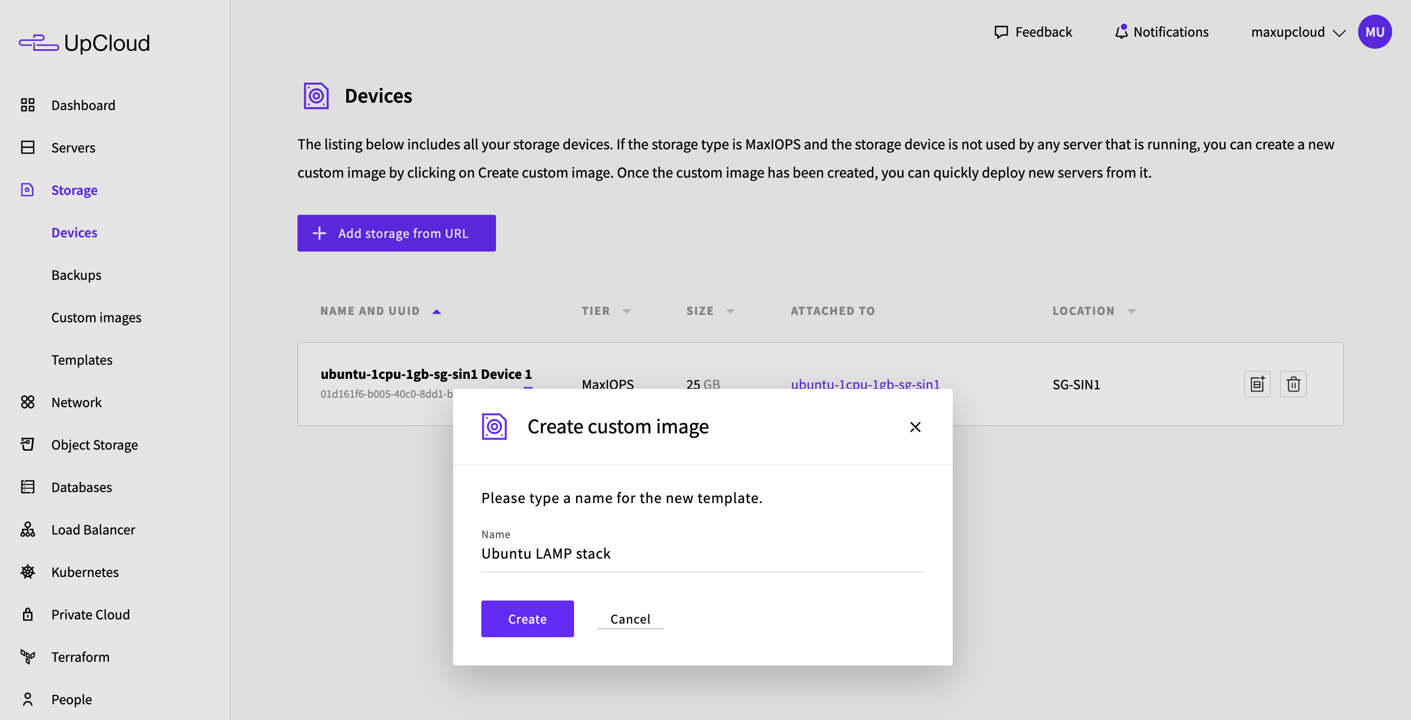Click the Terraform icon

tap(27, 657)
